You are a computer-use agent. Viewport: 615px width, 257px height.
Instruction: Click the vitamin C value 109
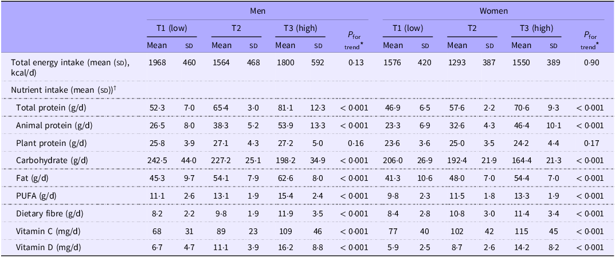click(x=285, y=231)
